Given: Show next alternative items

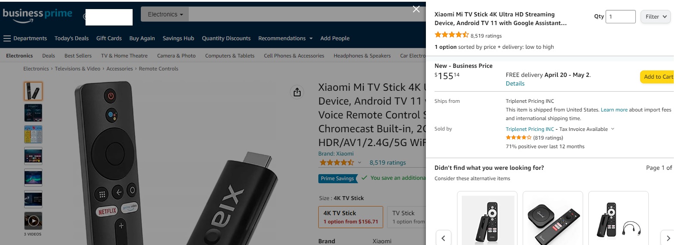Looking at the screenshot, I should click(x=668, y=238).
